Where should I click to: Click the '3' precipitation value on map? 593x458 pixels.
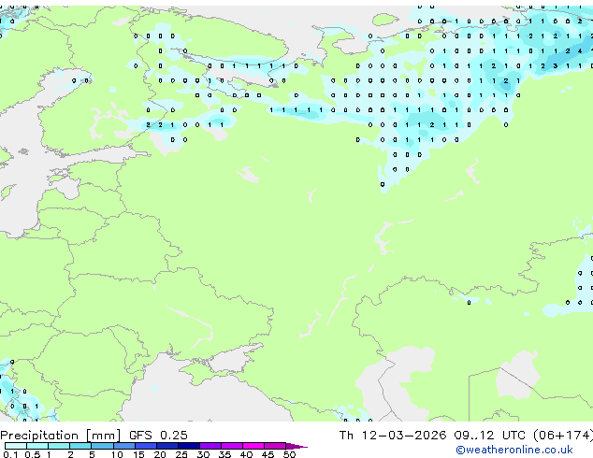556,65
